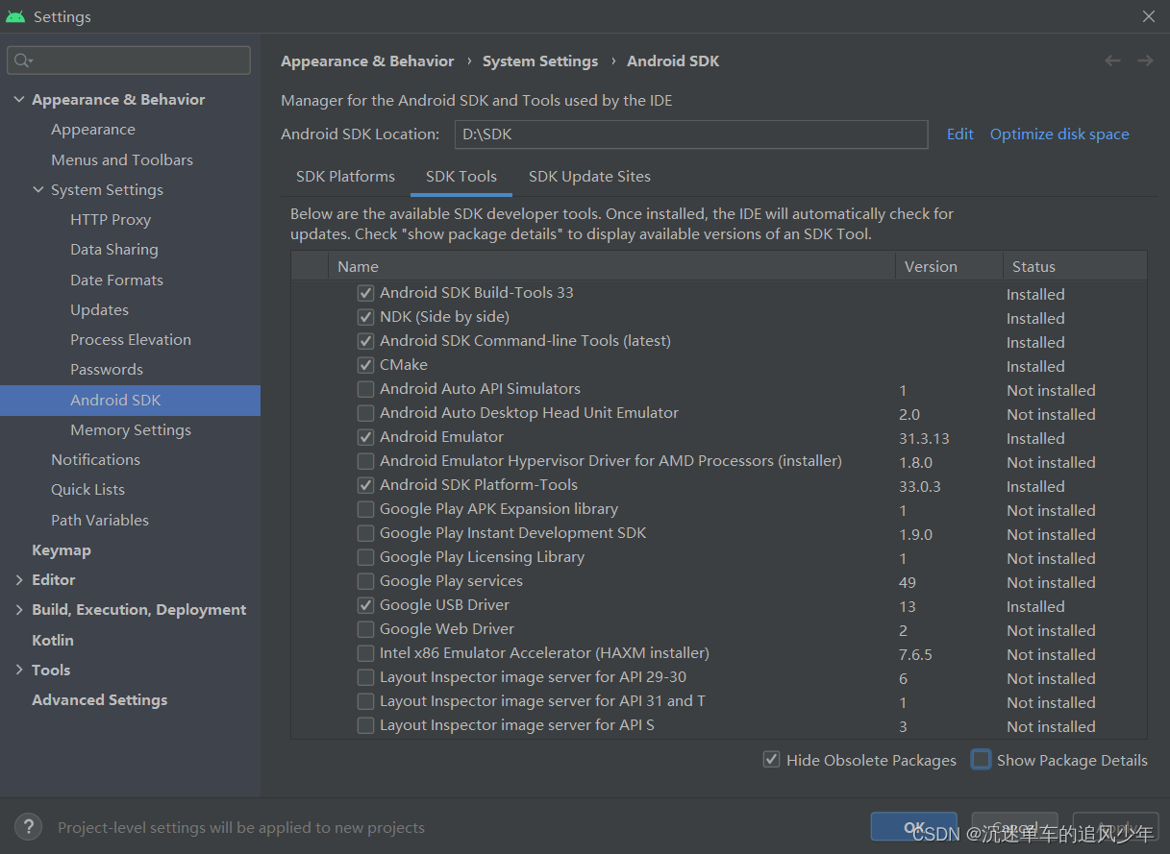The height and width of the screenshot is (854, 1170).
Task: Open the SDK Update Sites tab
Action: click(589, 176)
